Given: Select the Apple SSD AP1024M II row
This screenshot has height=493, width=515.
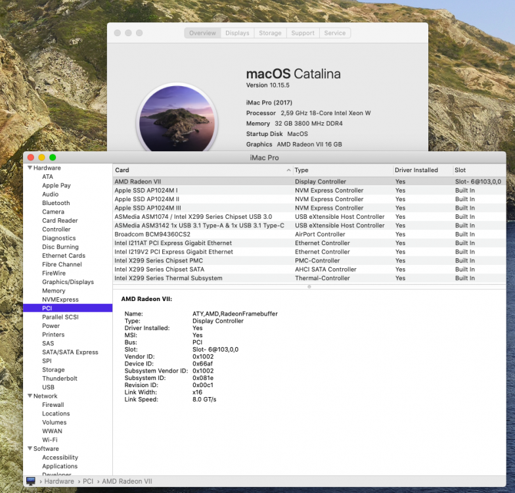Looking at the screenshot, I should (309, 199).
